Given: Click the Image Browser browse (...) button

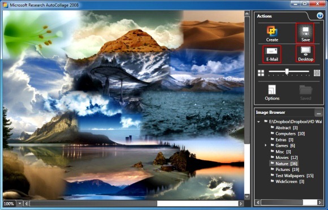Looking at the screenshot, I should (318, 113).
